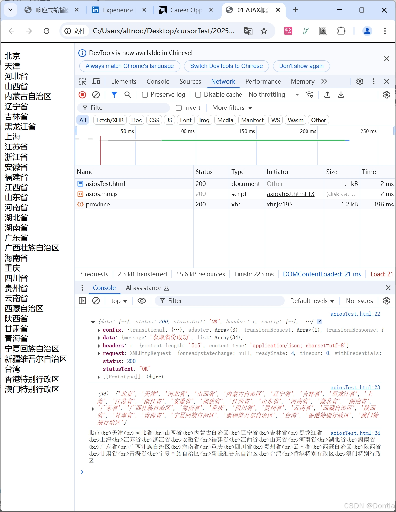Viewport: 396px width, 512px height.
Task: Click Always match Chrome's language button
Action: [130, 66]
